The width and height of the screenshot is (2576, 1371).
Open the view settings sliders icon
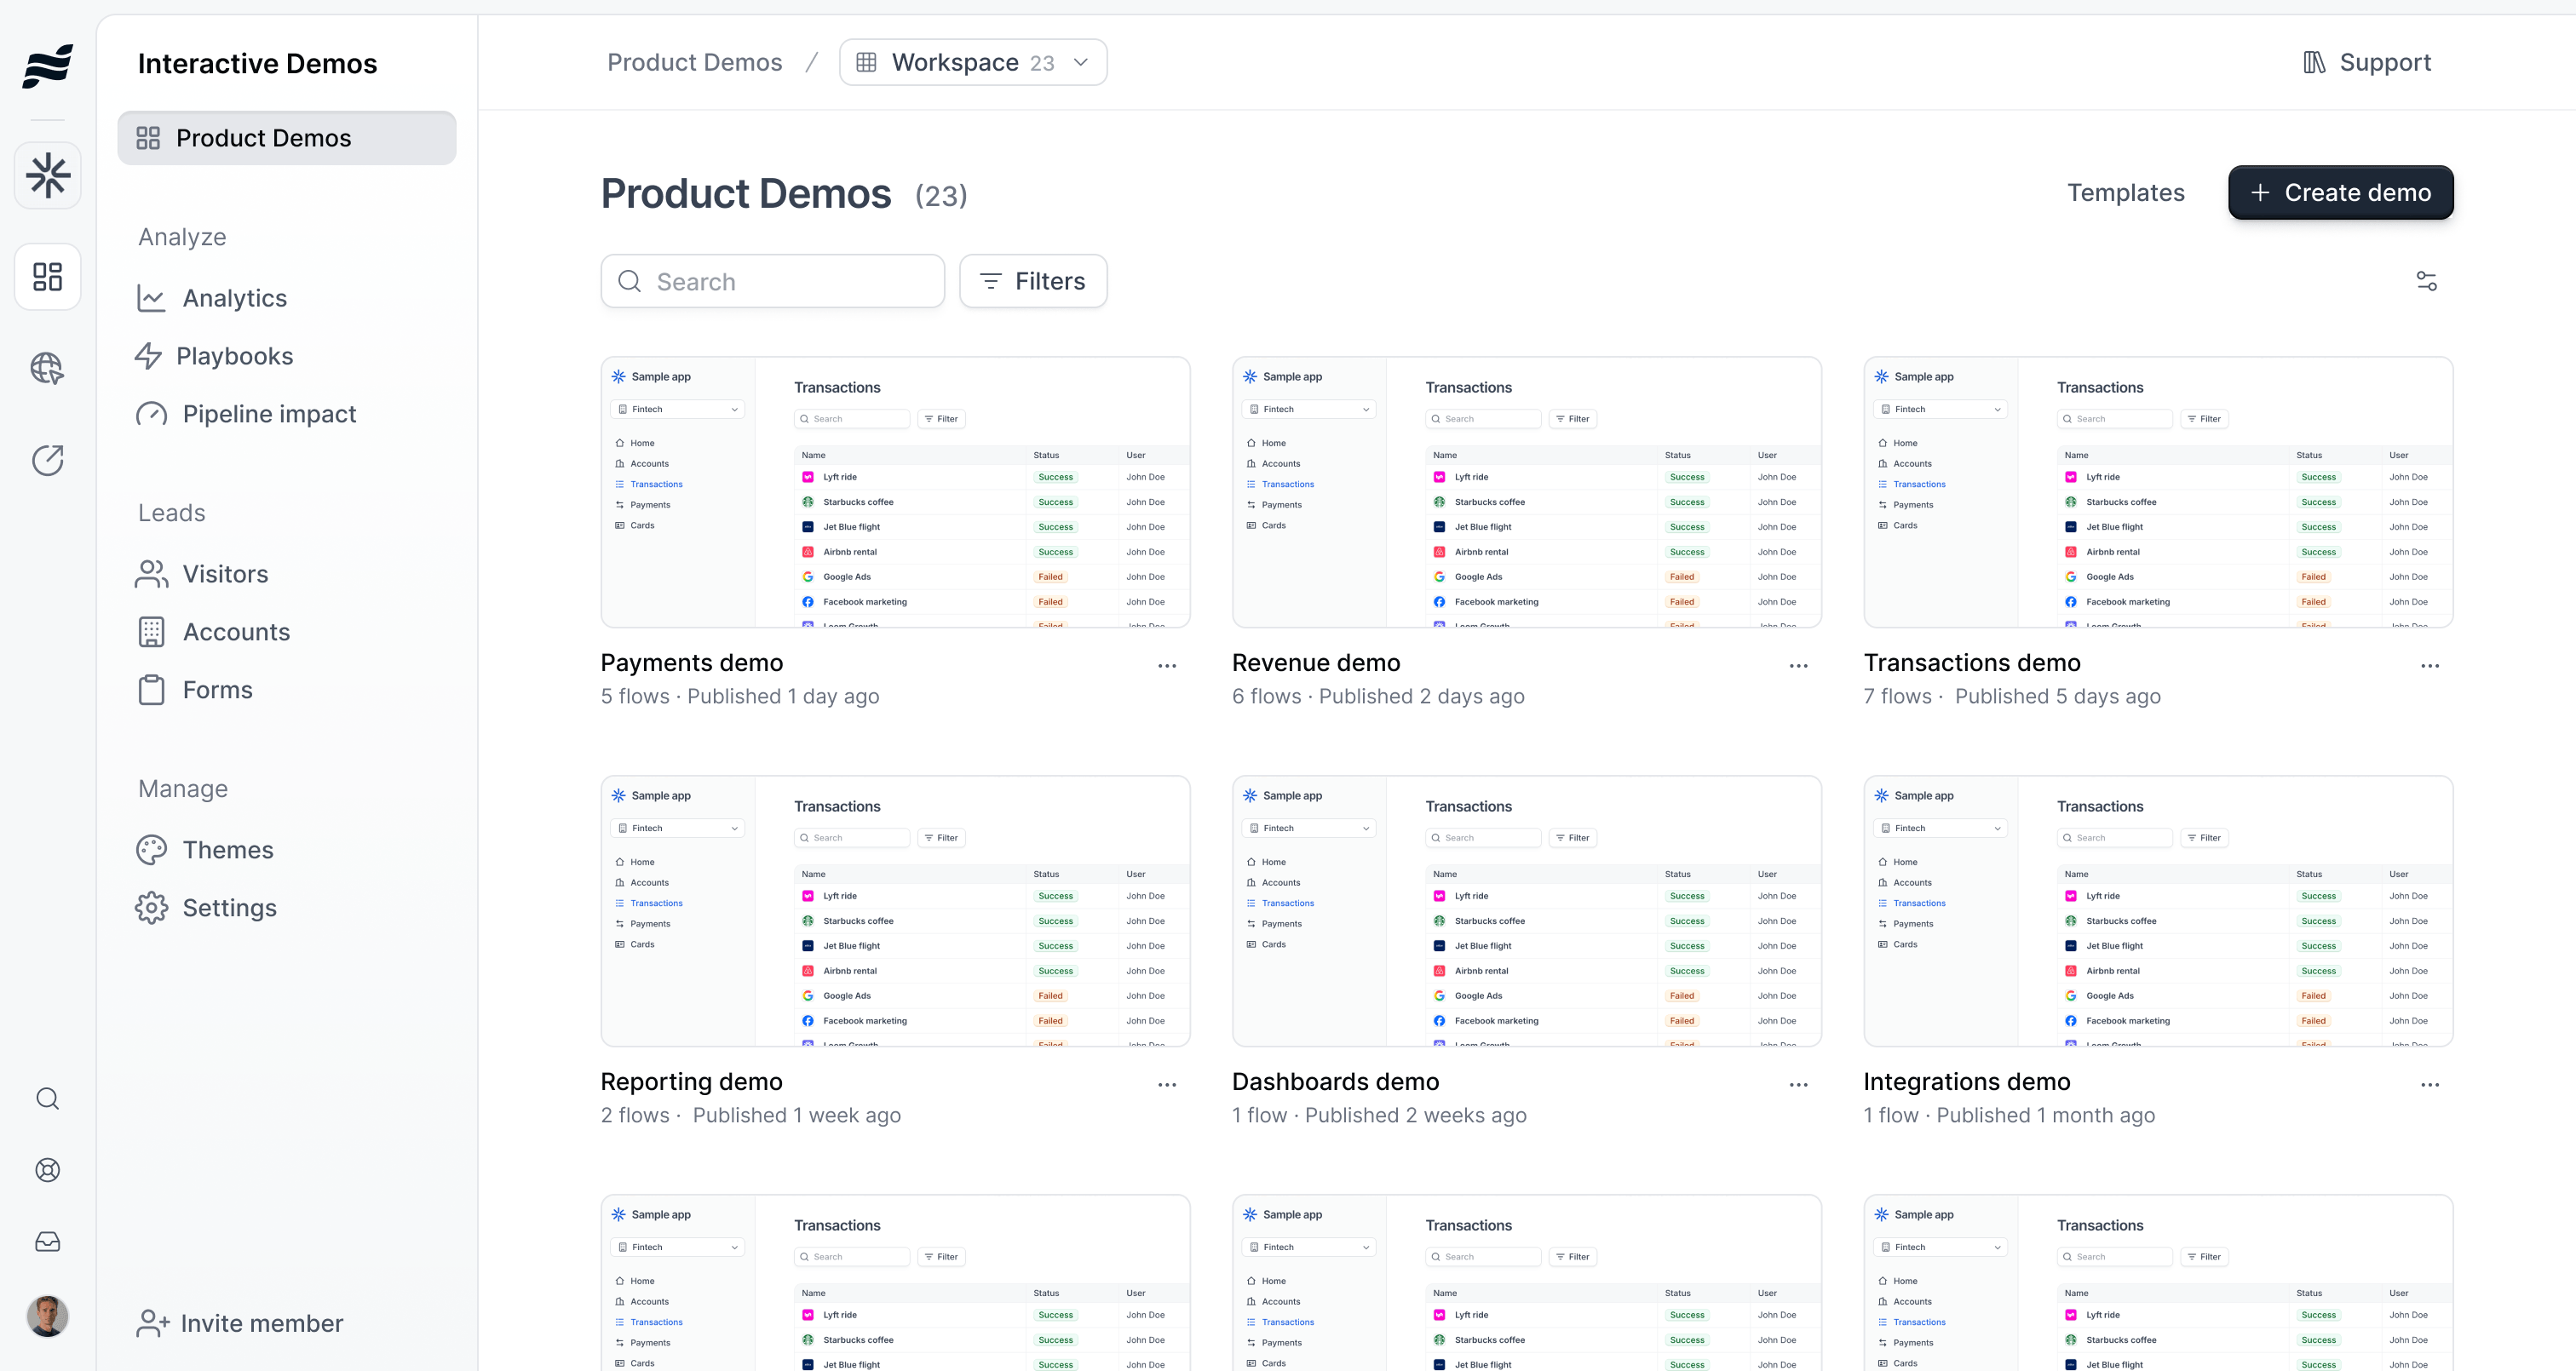[x=2426, y=281]
